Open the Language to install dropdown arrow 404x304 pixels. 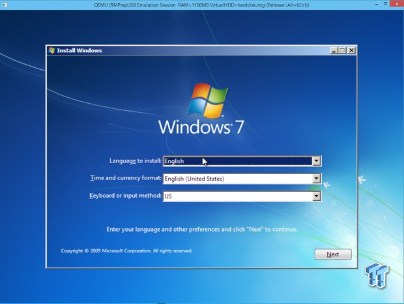tap(317, 161)
